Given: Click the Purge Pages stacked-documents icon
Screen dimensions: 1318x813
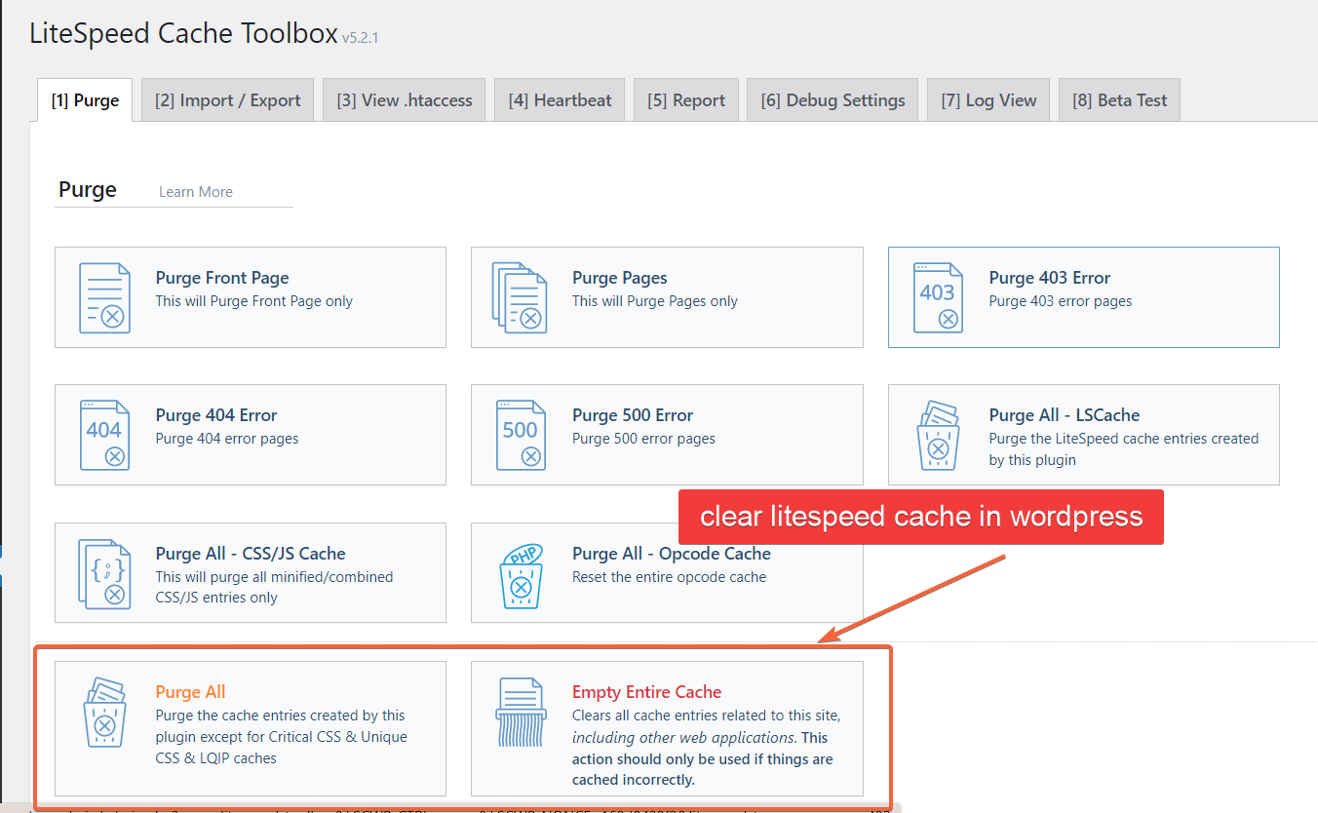Looking at the screenshot, I should click(520, 297).
